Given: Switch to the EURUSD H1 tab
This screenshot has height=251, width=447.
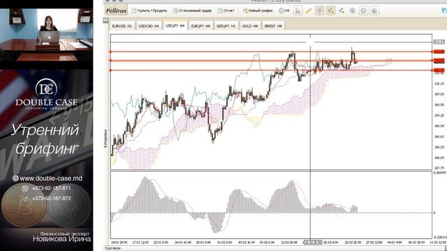Looking at the screenshot, I should coord(122,26).
